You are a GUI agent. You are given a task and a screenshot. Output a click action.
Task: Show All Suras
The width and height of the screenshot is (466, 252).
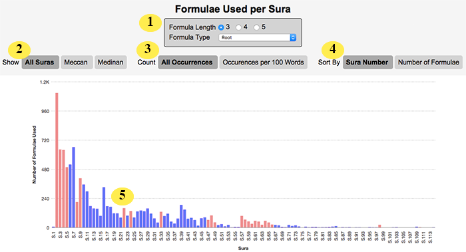click(40, 63)
